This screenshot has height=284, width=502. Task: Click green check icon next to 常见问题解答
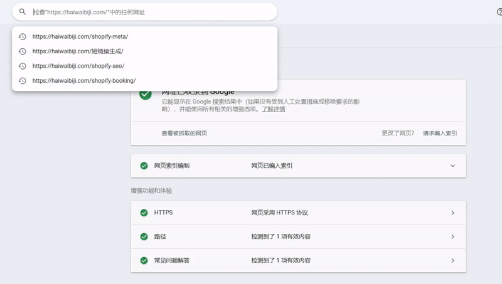[x=144, y=261]
